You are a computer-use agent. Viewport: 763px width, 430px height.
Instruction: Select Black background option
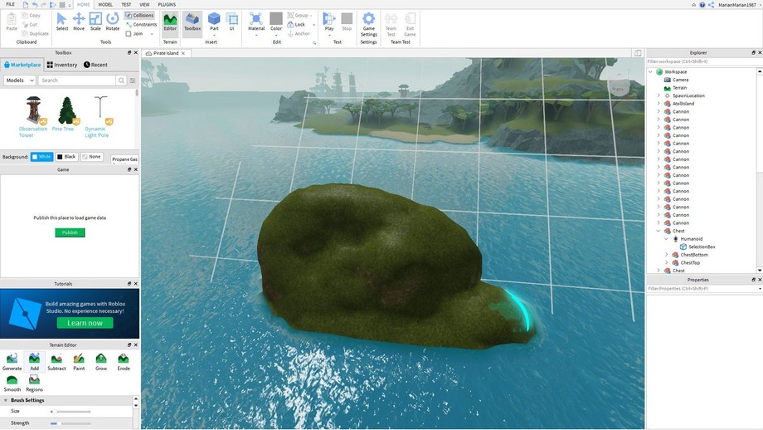click(x=66, y=157)
